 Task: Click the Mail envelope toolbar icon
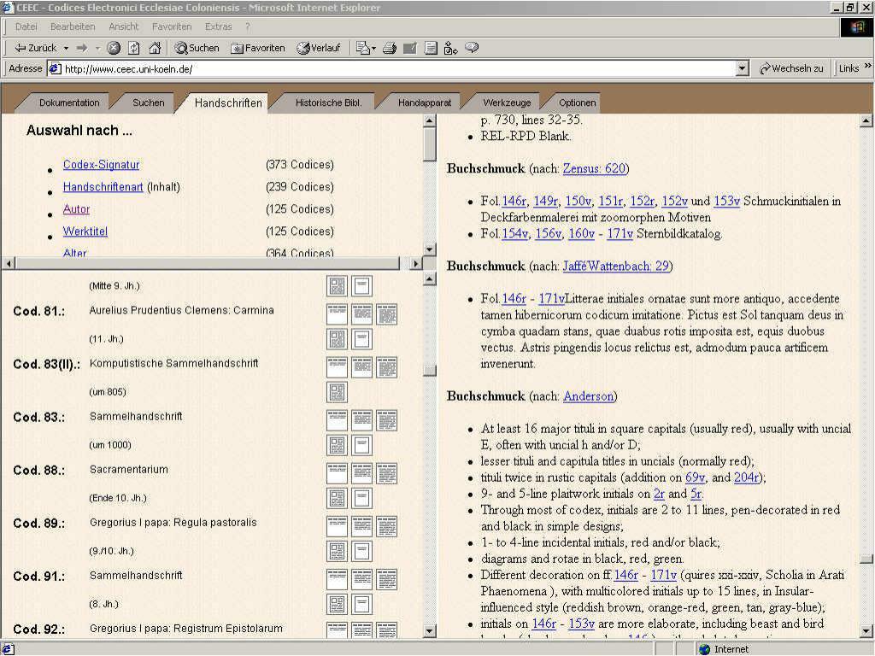[x=362, y=48]
